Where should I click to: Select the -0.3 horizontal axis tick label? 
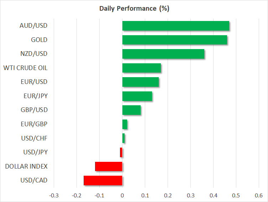(x=54, y=195)
